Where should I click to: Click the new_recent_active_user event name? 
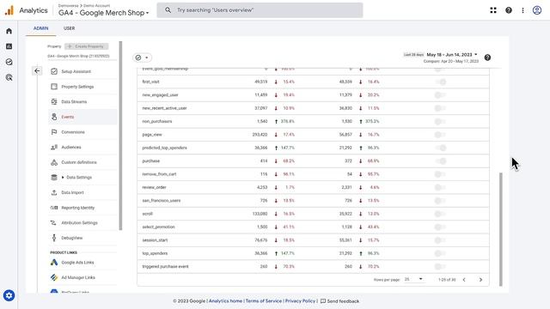[164, 108]
